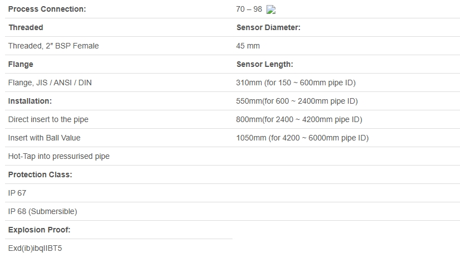The height and width of the screenshot is (262, 460).
Task: Select the Threaded heading row
Action: click(26, 27)
